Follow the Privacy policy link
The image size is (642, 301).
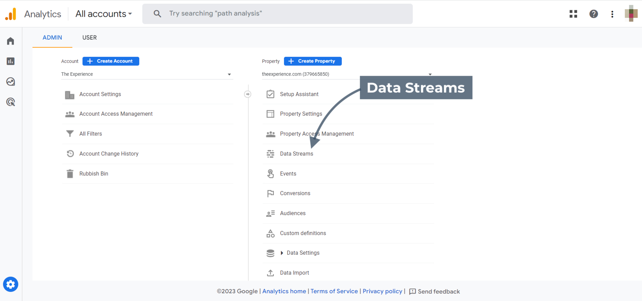[382, 291]
